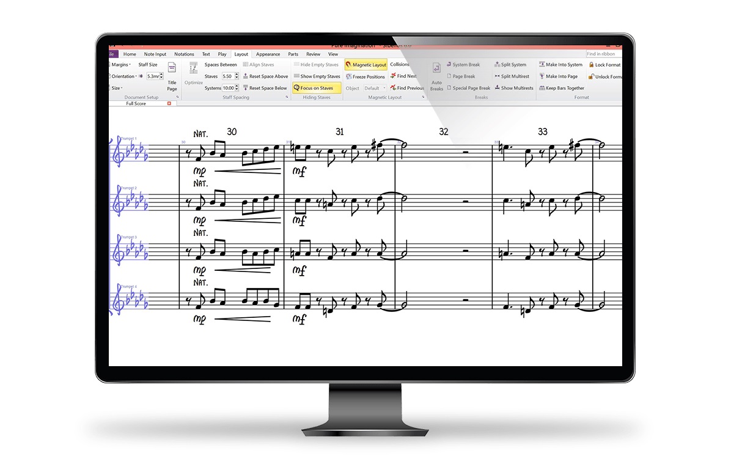Click the large bar number 33

pyautogui.click(x=543, y=132)
